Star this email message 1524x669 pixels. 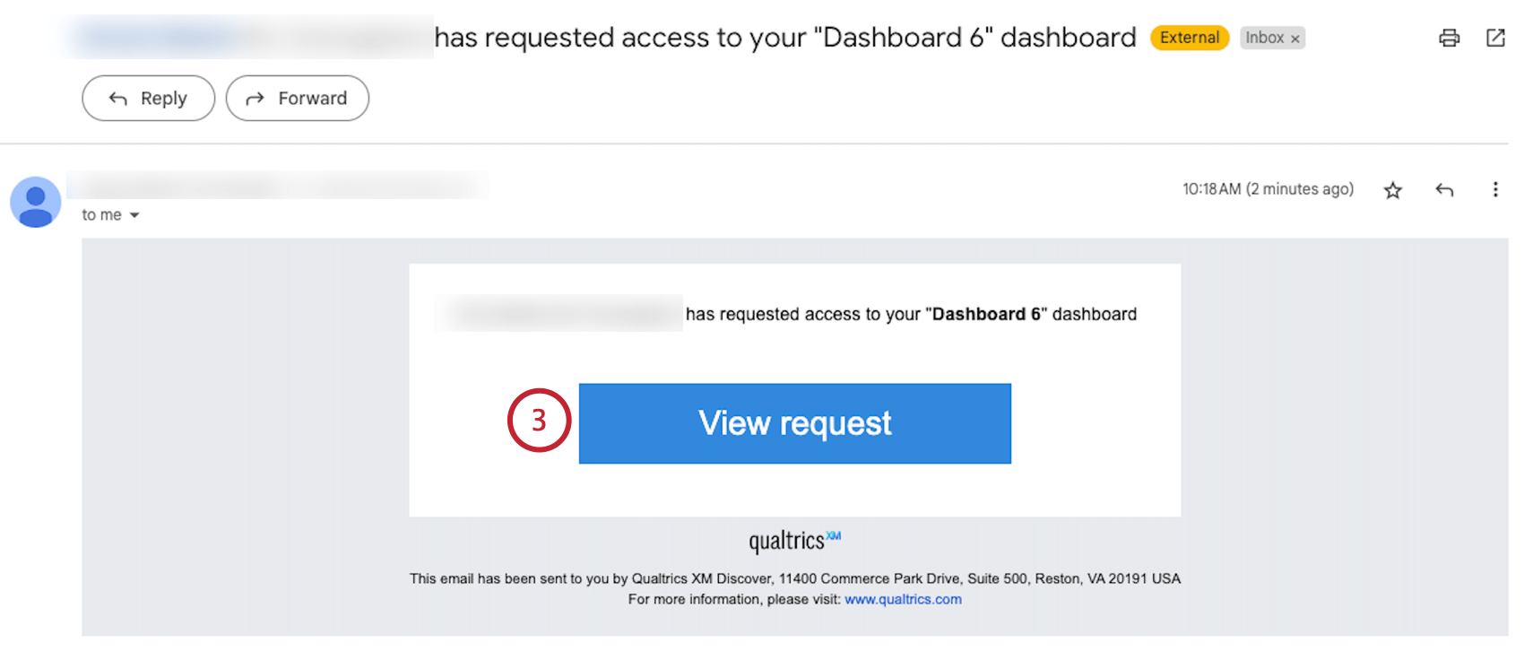point(1392,190)
